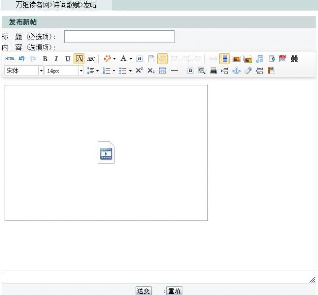The height and width of the screenshot is (295, 318).
Task: Expand the bulleted list style arrow
Action: click(130, 71)
